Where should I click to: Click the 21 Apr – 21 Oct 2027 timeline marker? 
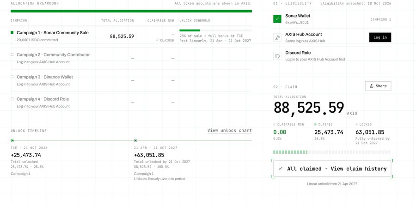click(135, 141)
